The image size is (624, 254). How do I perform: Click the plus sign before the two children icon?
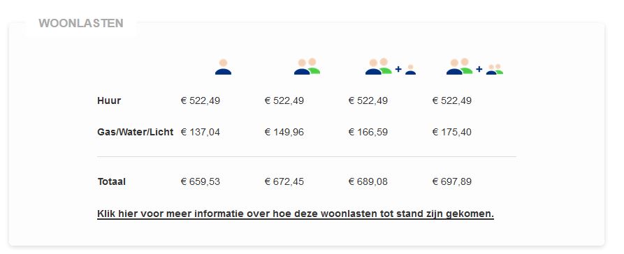pos(479,69)
